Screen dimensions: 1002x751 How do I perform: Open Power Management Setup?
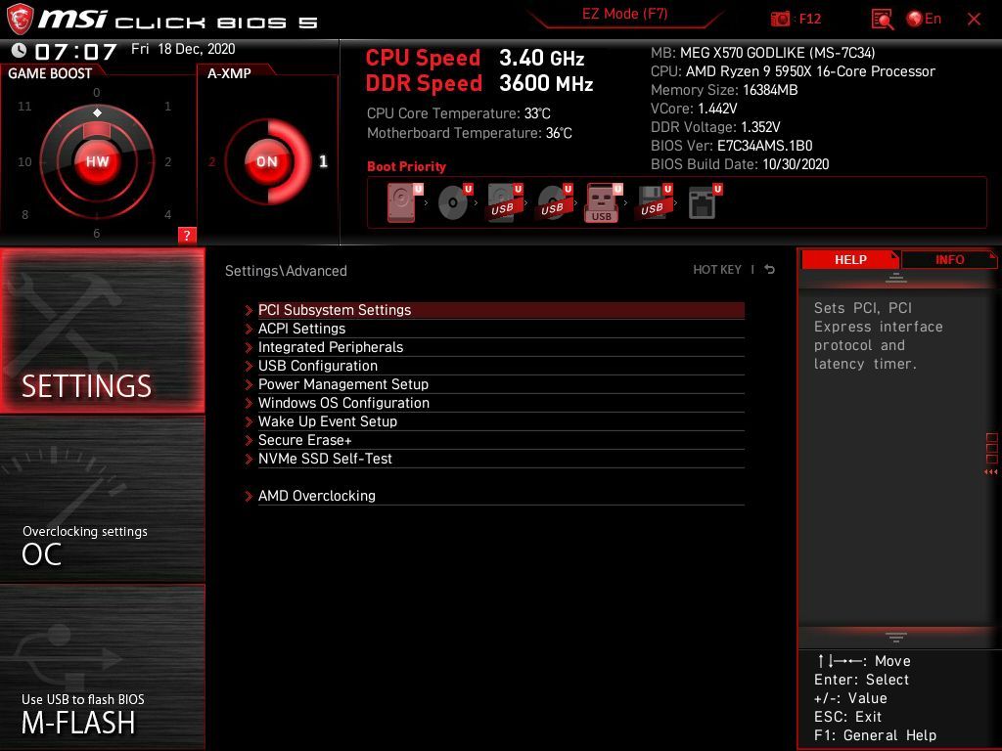coord(501,383)
